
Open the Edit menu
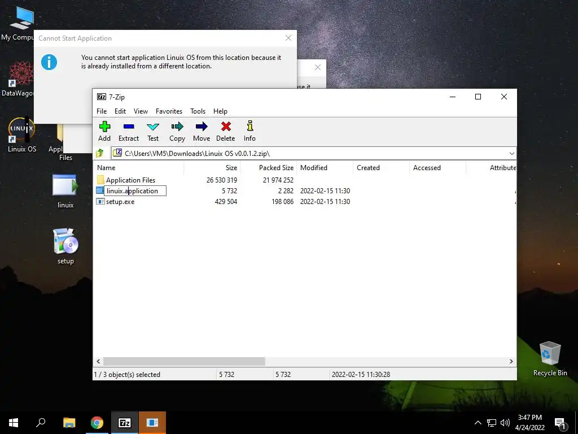[120, 111]
